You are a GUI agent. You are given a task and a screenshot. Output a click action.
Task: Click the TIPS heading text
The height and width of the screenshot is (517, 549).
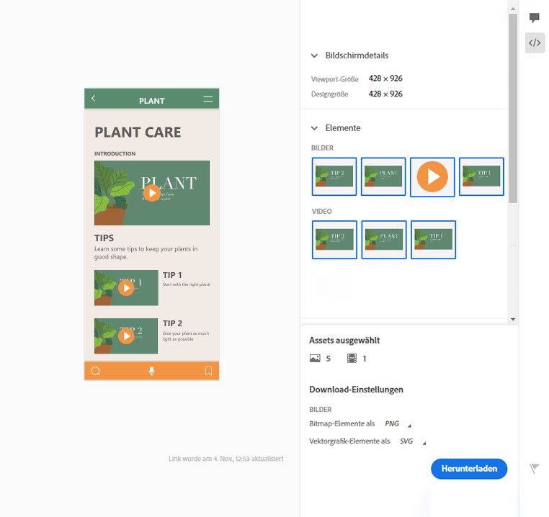[x=104, y=238]
